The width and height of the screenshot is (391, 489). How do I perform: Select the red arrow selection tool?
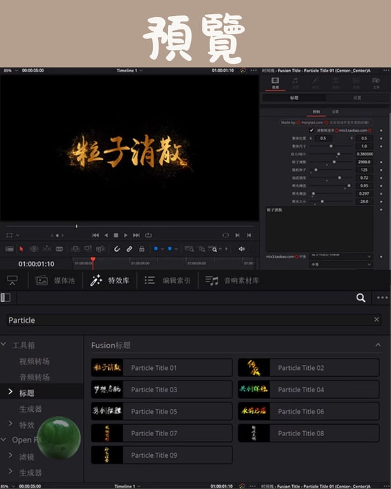pyautogui.click(x=21, y=249)
